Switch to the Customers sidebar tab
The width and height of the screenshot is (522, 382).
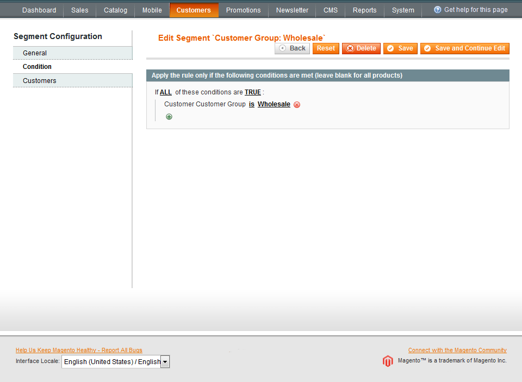72,81
